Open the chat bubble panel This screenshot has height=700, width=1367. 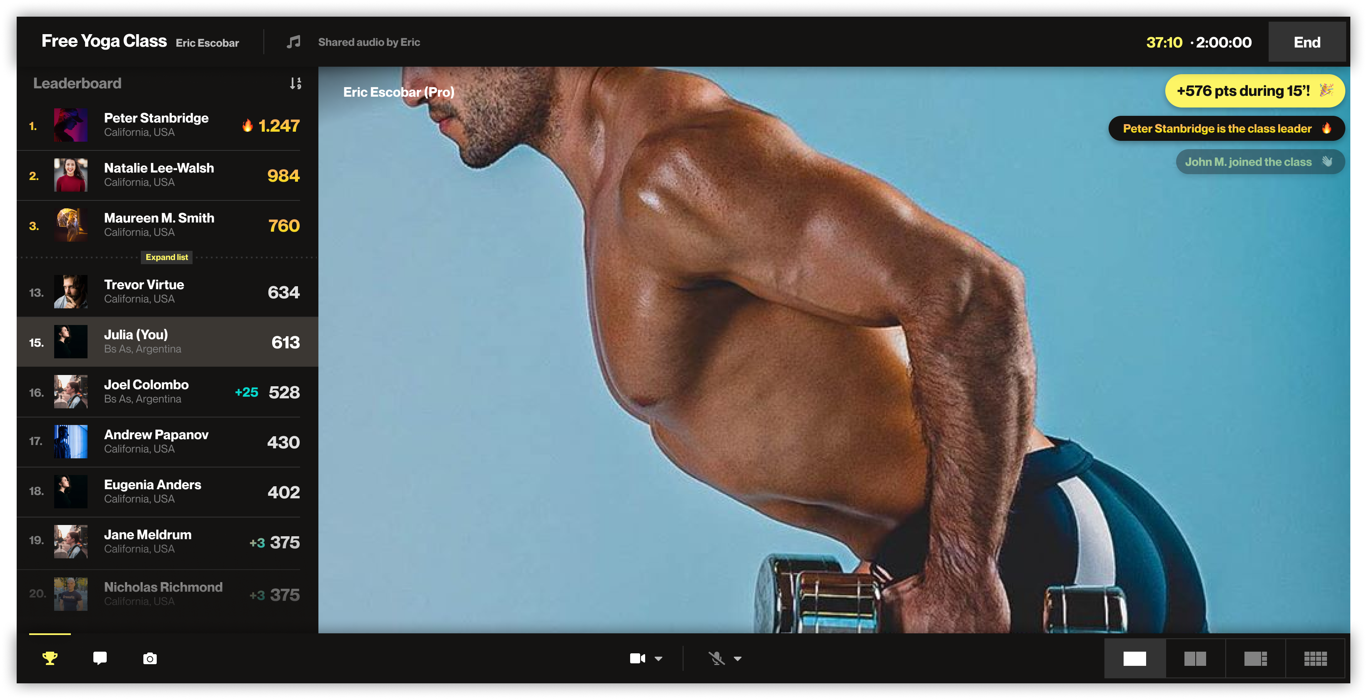(100, 658)
